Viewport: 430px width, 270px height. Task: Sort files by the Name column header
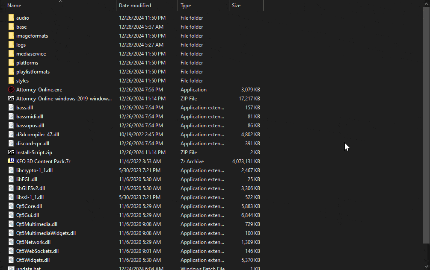tap(15, 6)
